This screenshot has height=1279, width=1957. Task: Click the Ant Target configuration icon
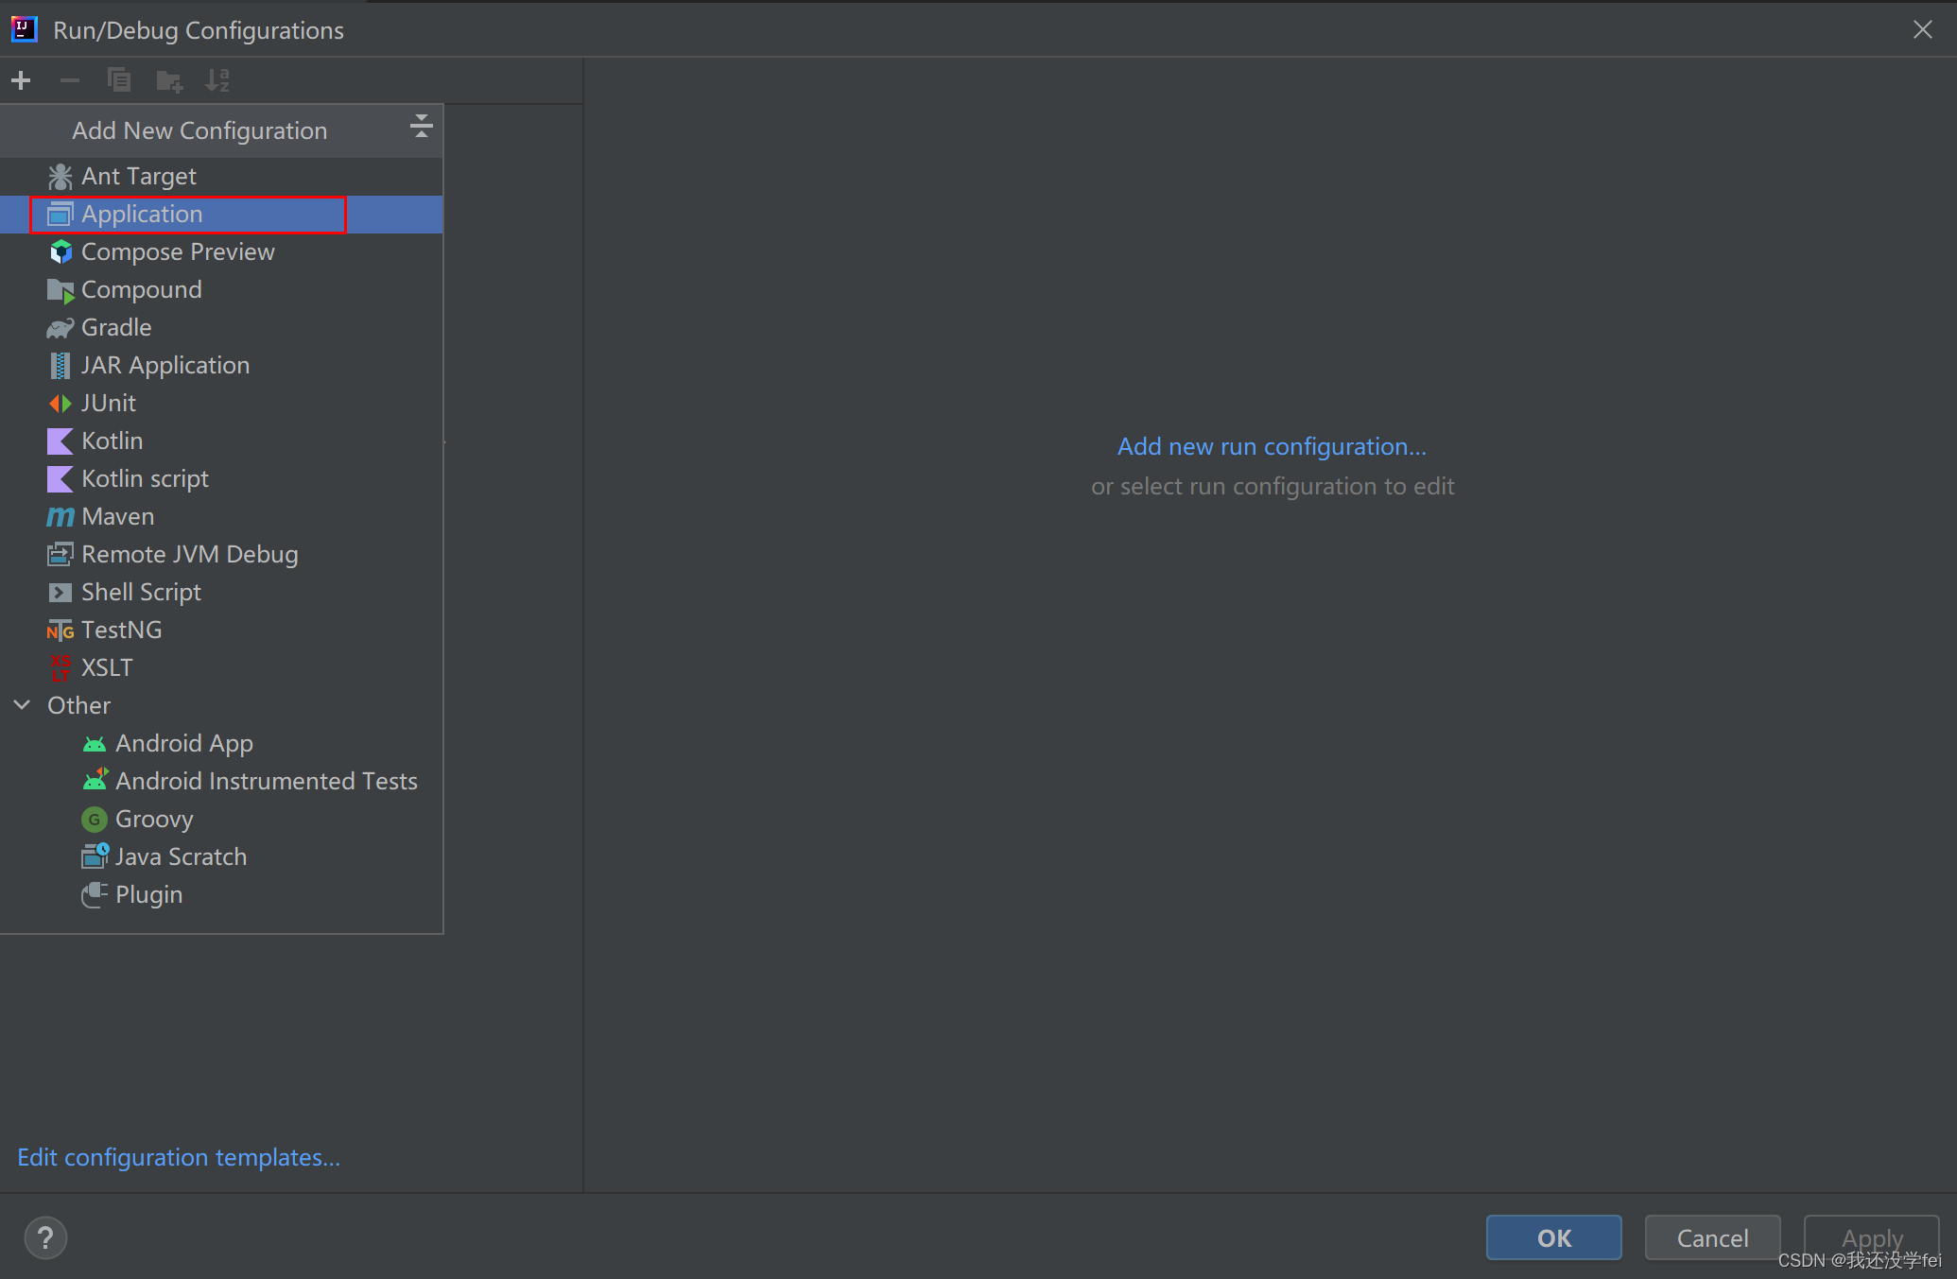coord(59,174)
